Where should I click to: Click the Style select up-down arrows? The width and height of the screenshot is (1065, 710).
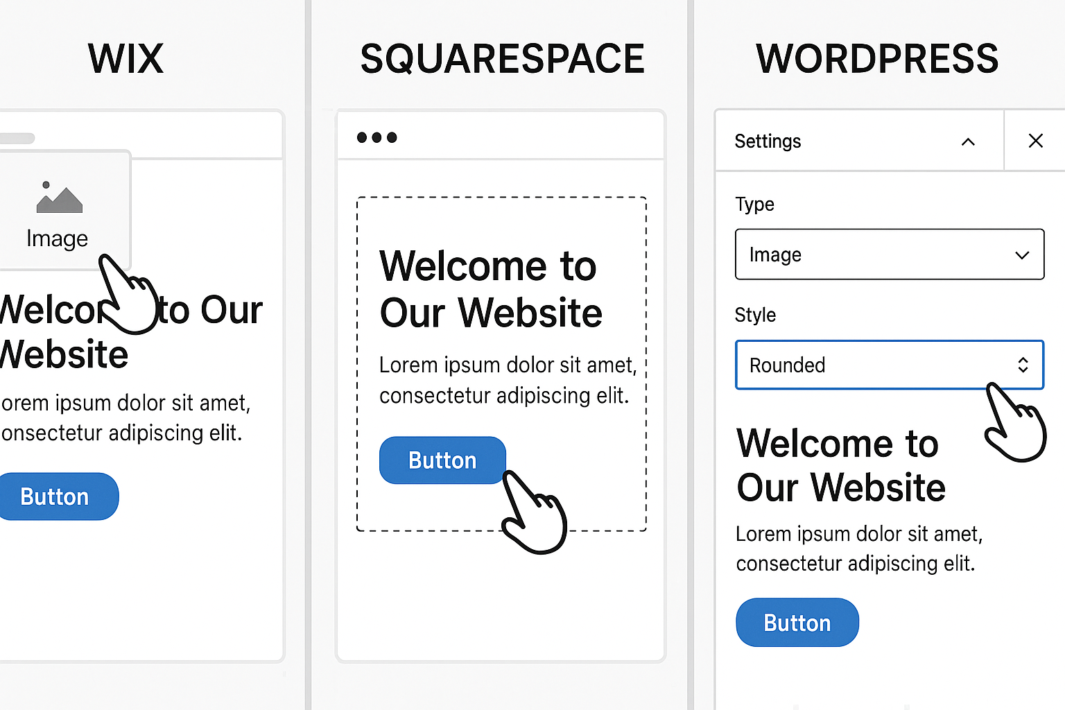1023,365
